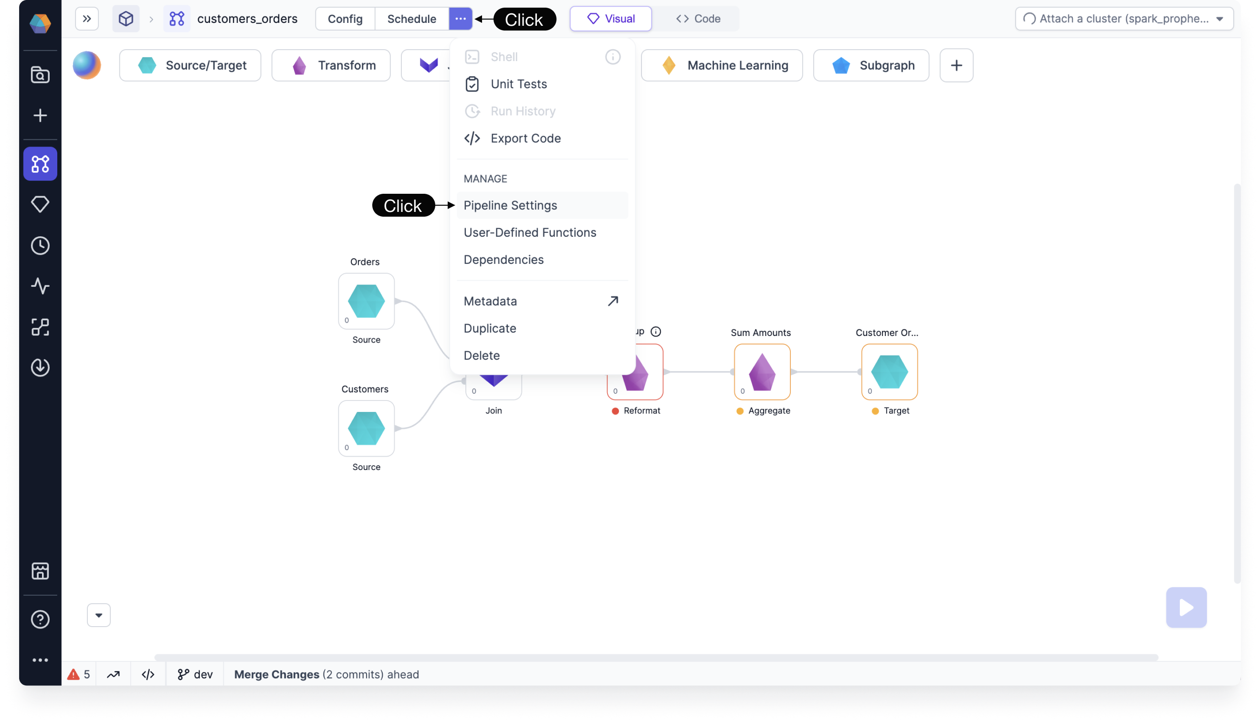Click the Run pipeline play button
Screen dimensions: 1260x724
[1186, 607]
